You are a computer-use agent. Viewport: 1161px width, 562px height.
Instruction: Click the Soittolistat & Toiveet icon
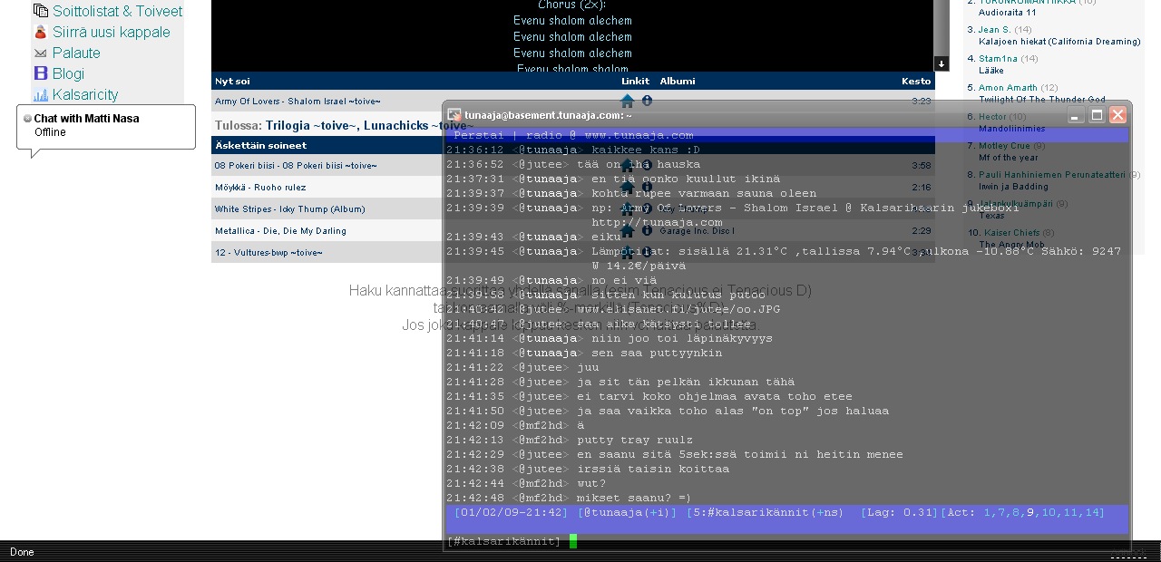coord(40,11)
